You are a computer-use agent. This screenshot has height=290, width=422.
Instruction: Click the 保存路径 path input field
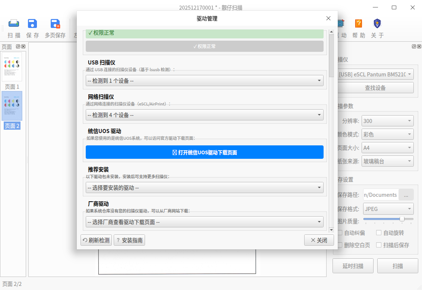pyautogui.click(x=381, y=195)
